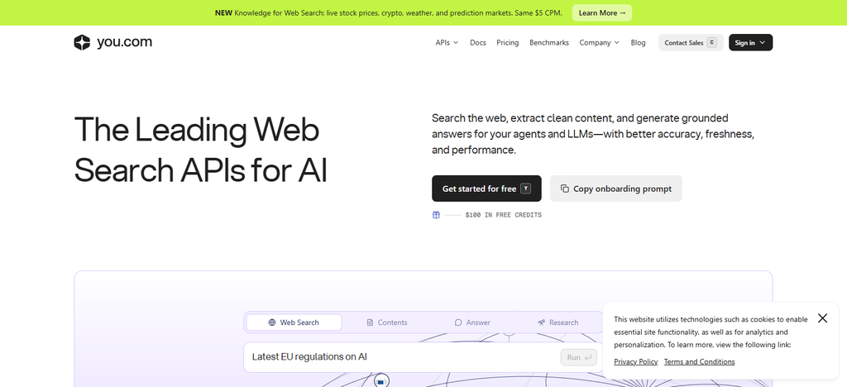Expand the APIs dropdown menu

click(x=447, y=43)
